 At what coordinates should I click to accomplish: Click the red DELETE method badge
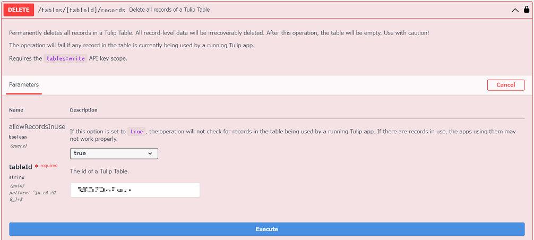tap(19, 10)
